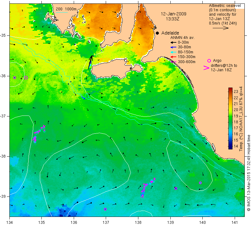Select the blue 30-80m legend arrow
The image size is (251, 226).
174,47
